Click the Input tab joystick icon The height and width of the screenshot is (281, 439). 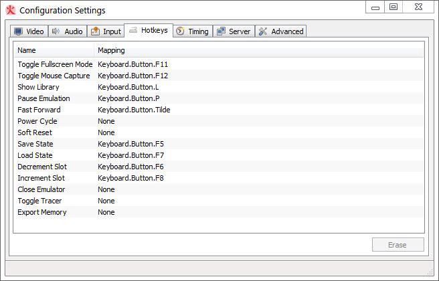point(95,31)
